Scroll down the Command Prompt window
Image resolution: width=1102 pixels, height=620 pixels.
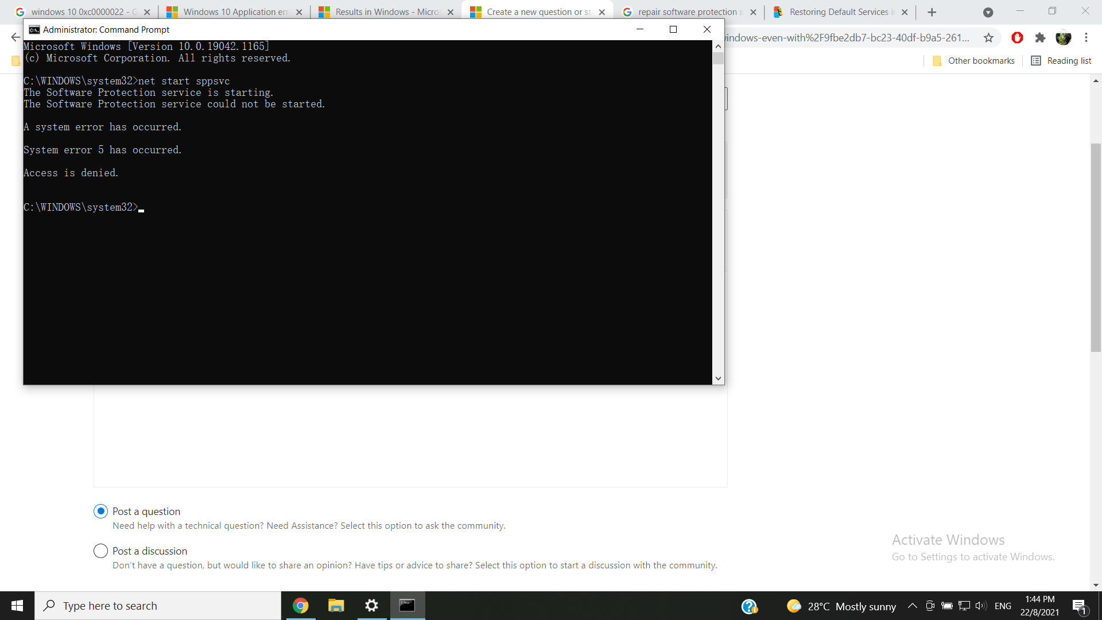tap(717, 378)
